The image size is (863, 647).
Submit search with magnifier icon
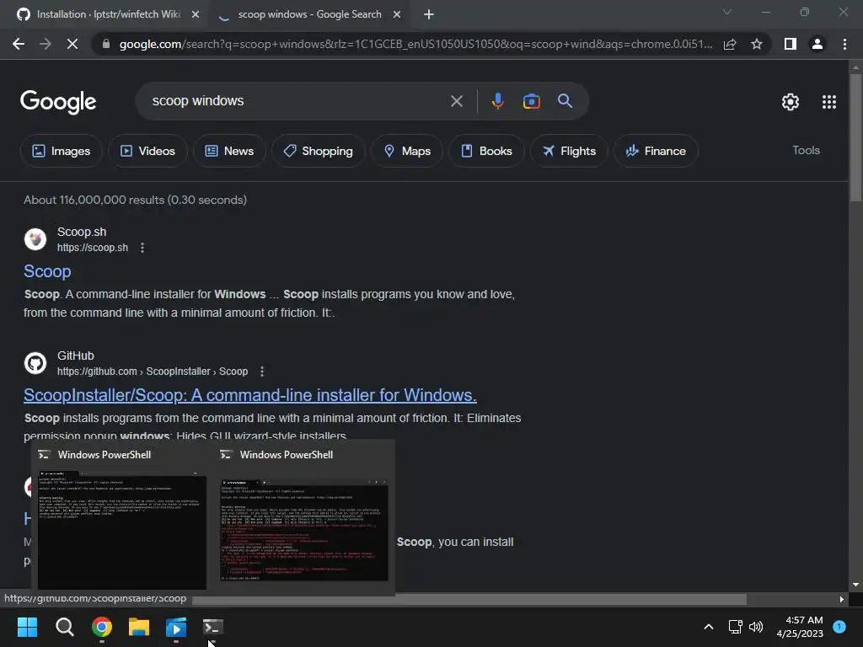point(566,101)
